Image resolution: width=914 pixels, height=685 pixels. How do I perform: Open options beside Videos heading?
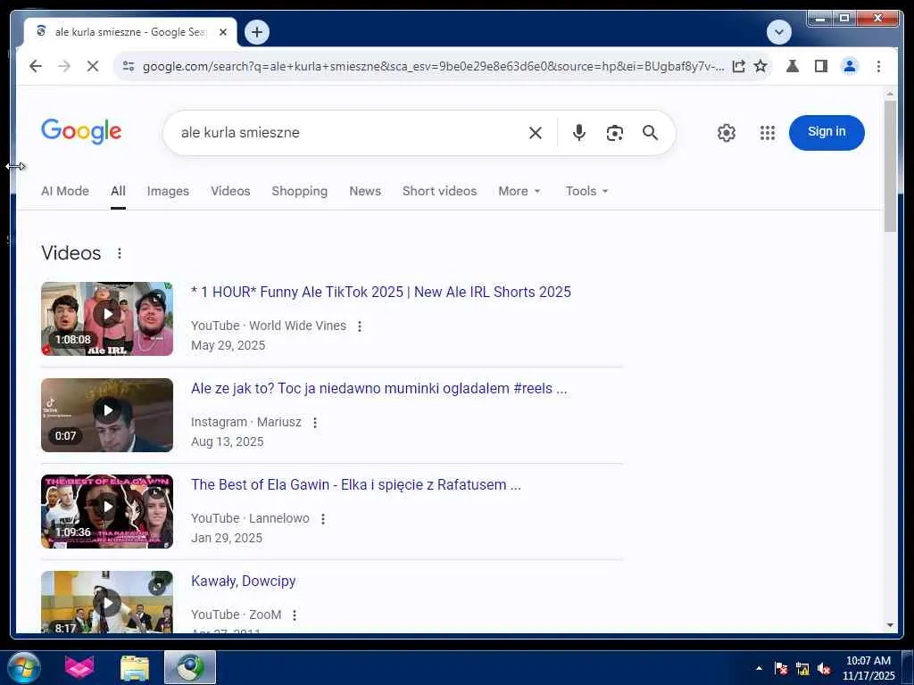(120, 253)
